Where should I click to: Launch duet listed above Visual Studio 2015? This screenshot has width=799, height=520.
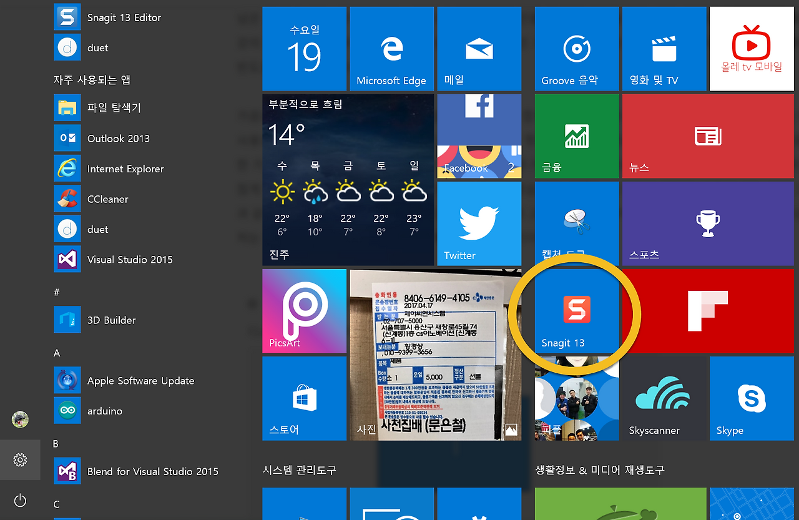(x=81, y=229)
